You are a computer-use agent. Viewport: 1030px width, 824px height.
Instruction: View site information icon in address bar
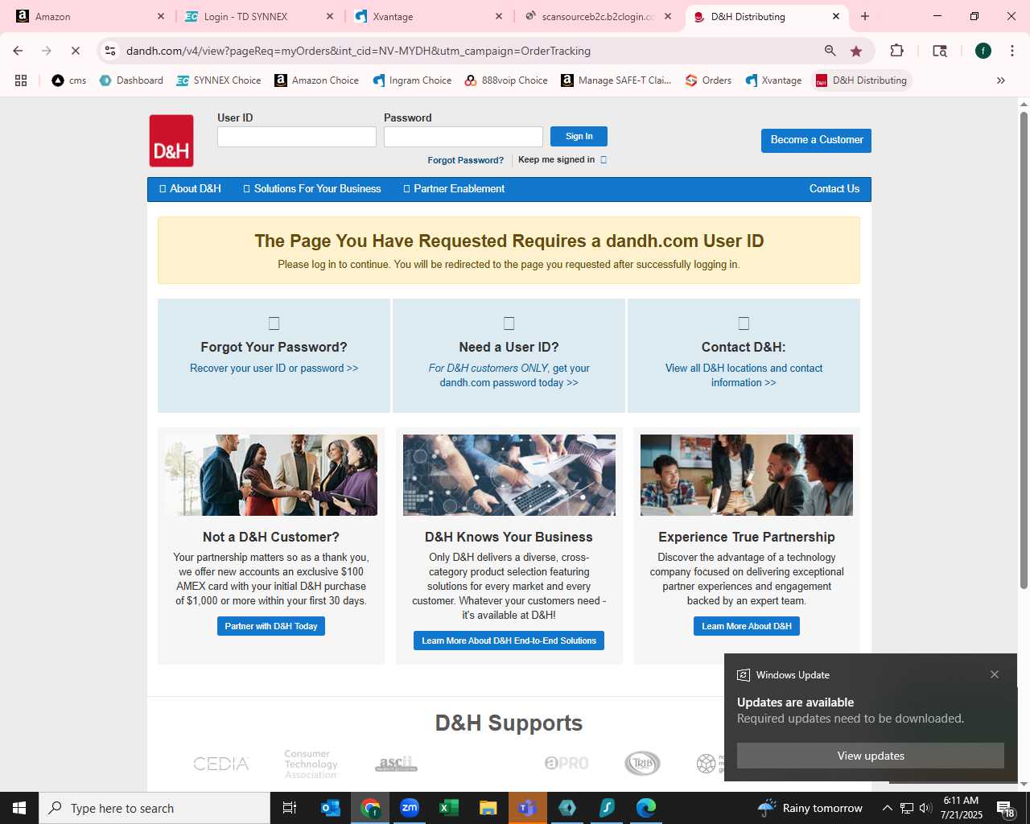coord(110,51)
